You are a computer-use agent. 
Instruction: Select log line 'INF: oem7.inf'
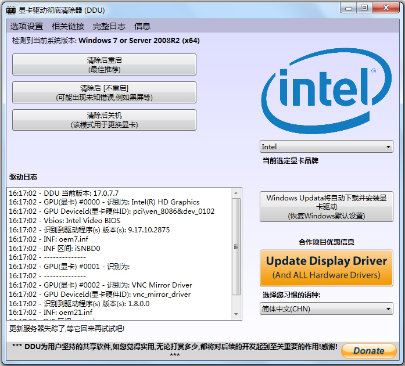coord(49,239)
